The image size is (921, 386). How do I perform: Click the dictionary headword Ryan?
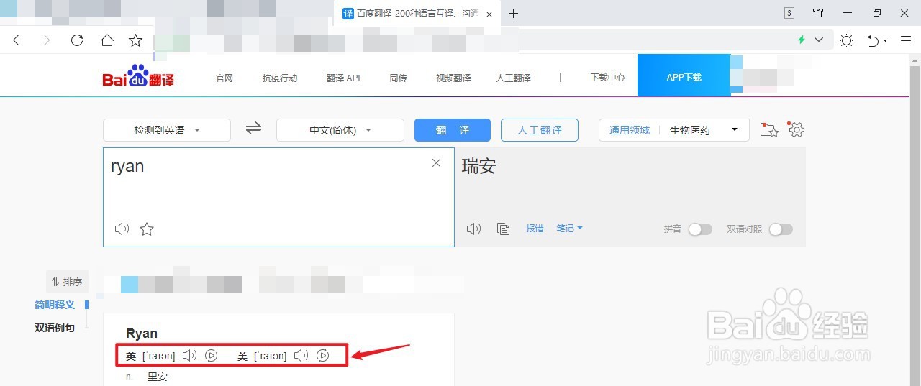(142, 334)
